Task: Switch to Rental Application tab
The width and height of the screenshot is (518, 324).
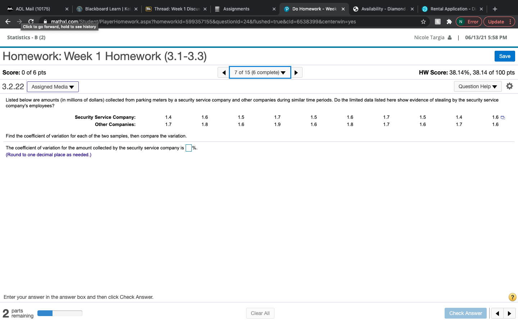Action: click(453, 9)
